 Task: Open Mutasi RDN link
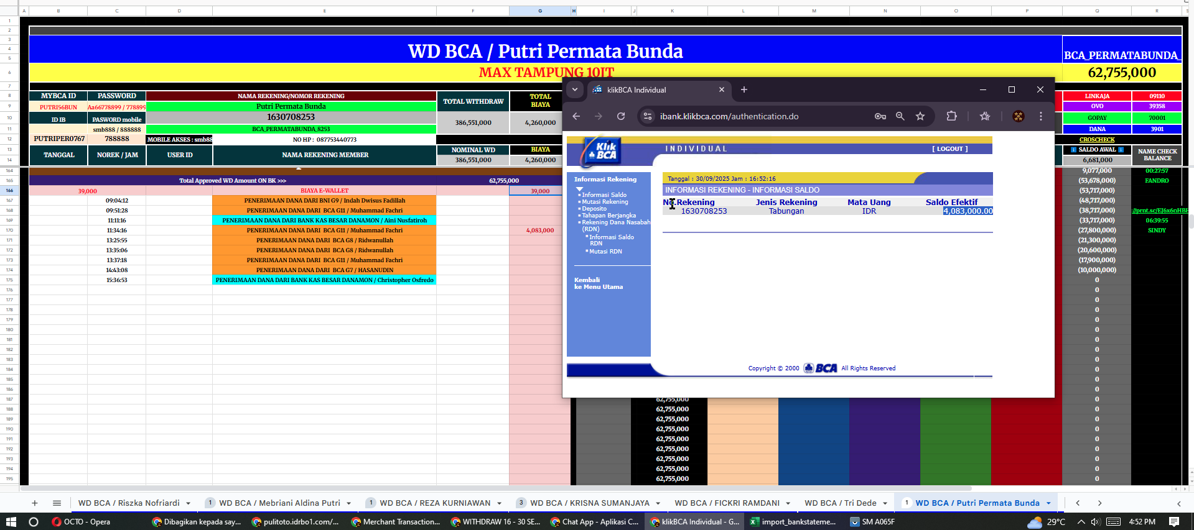(x=605, y=252)
